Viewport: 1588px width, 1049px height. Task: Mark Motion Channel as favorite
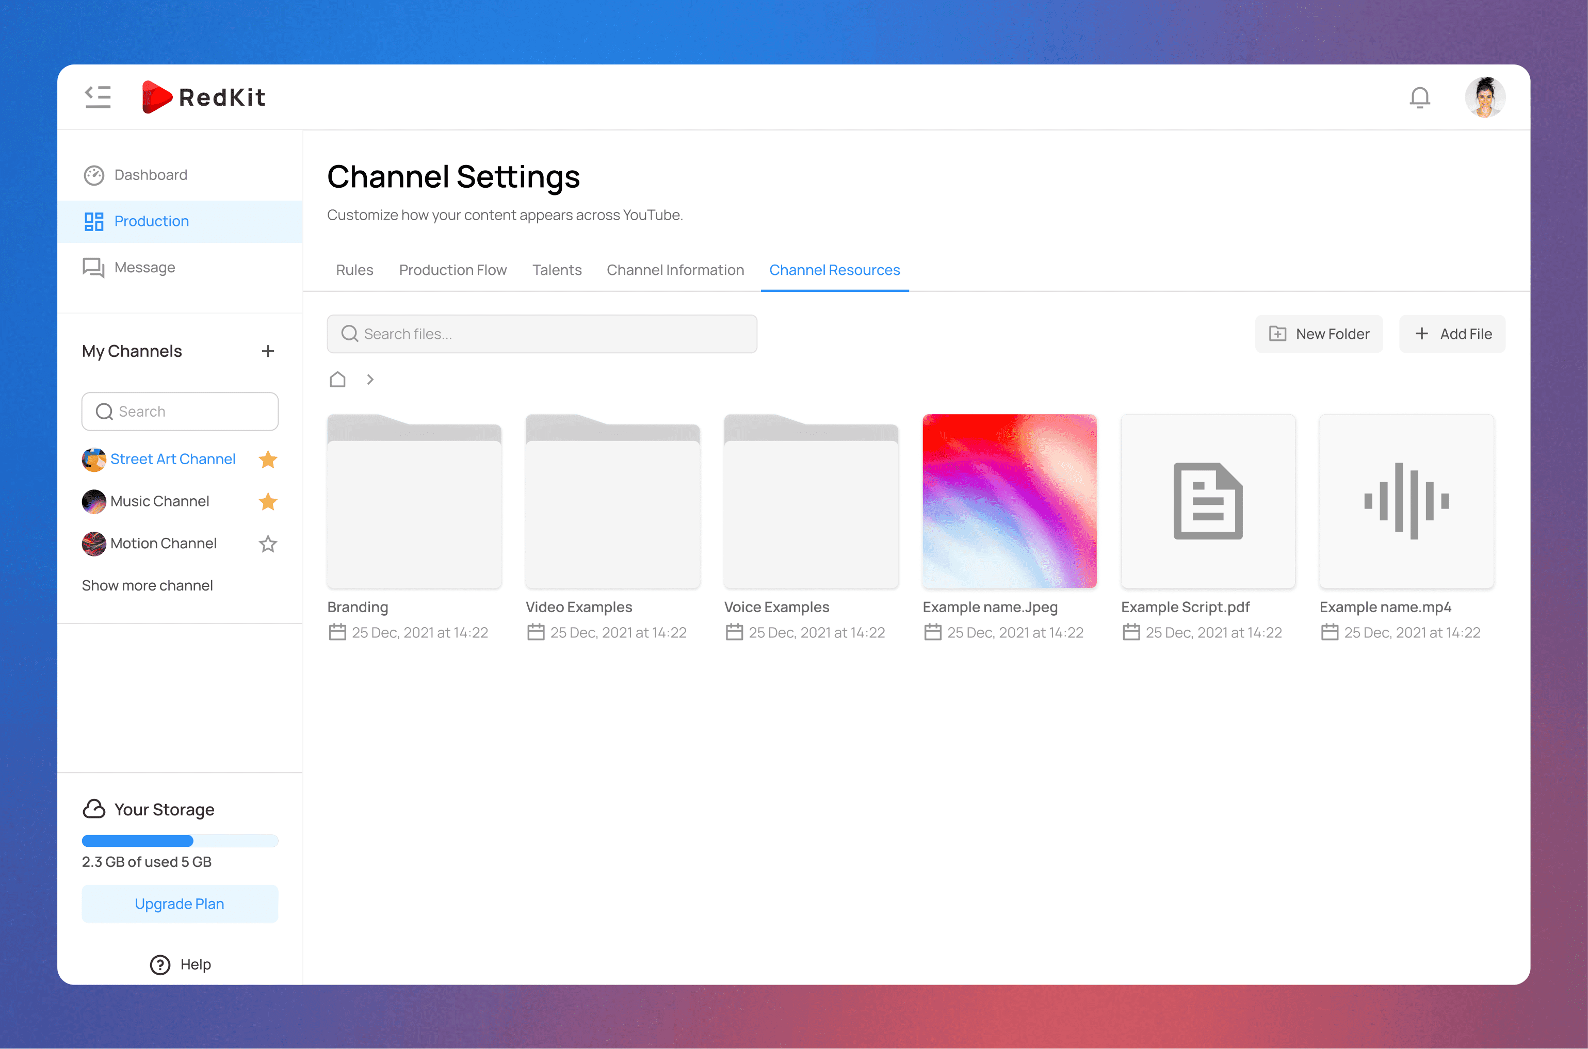tap(268, 544)
